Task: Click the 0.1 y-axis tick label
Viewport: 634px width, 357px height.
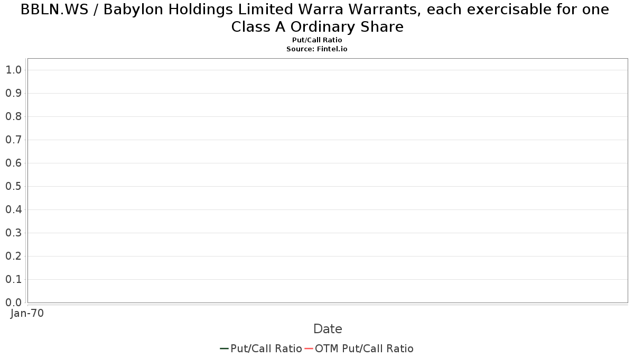Action: [13, 279]
